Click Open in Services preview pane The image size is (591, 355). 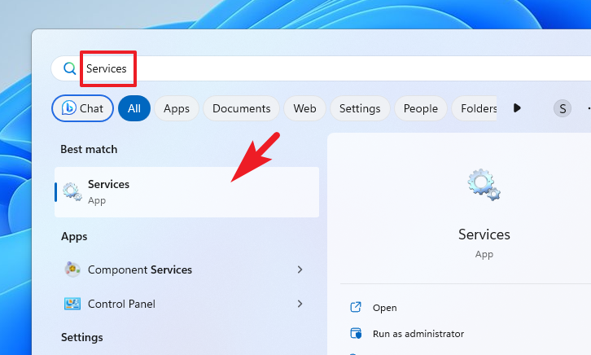[384, 308]
